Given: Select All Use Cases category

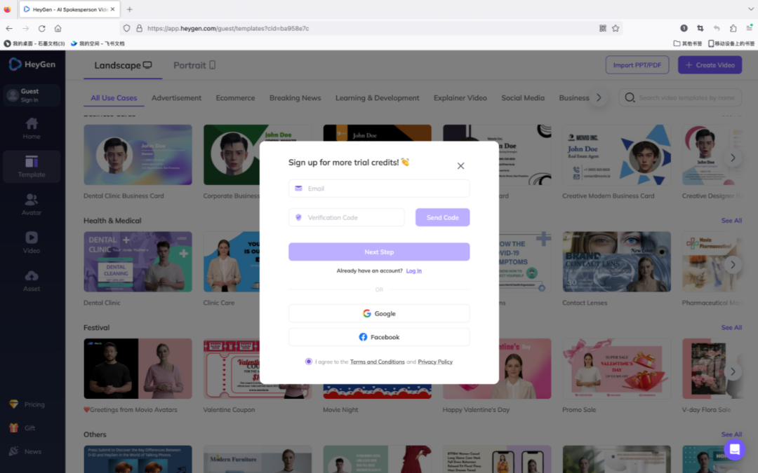Looking at the screenshot, I should coord(114,97).
